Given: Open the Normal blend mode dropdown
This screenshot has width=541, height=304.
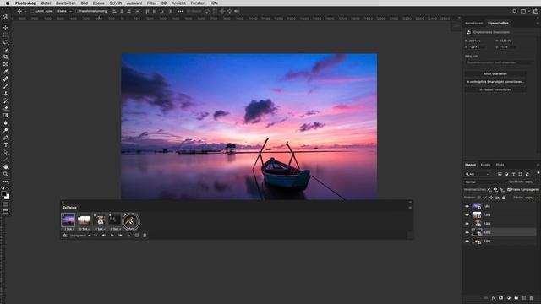Looking at the screenshot, I should tap(486, 182).
